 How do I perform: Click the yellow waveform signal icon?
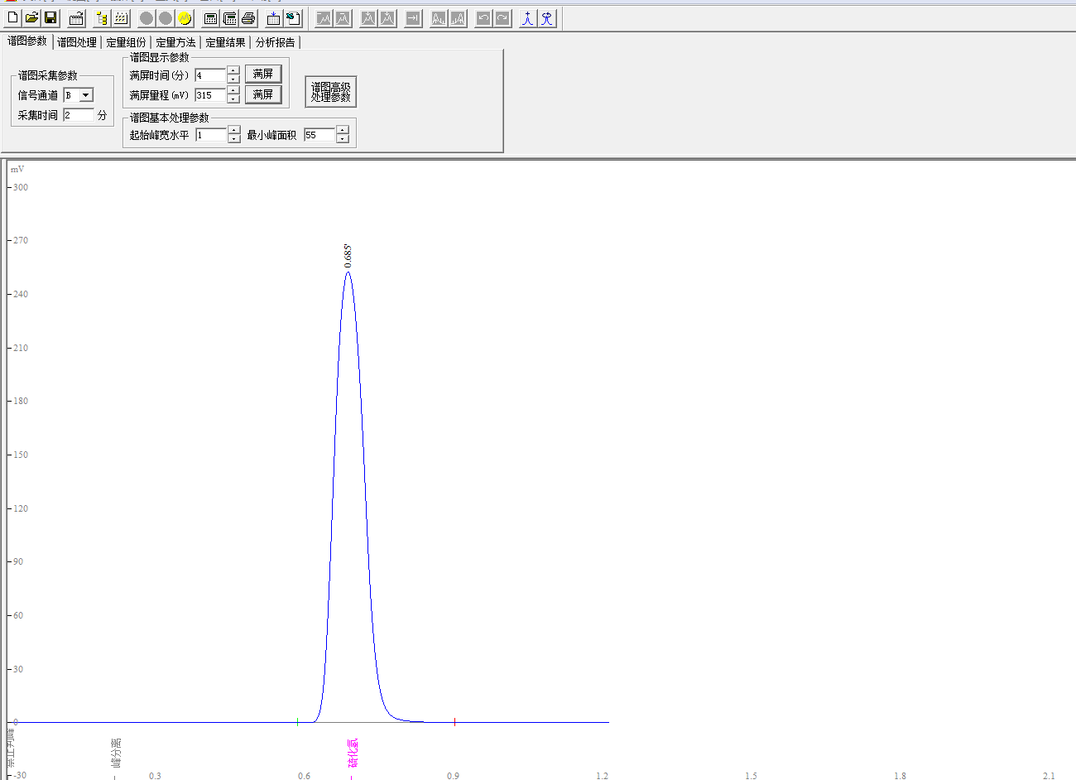pyautogui.click(x=185, y=18)
